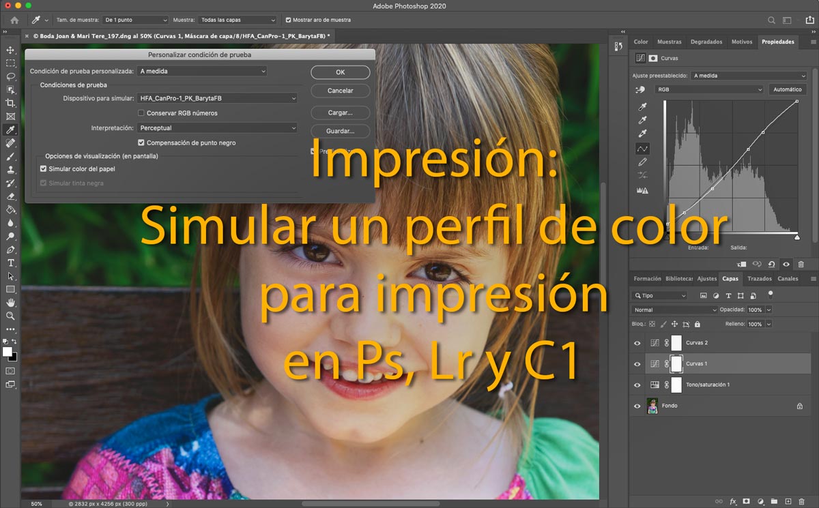Switch to the Trazados tab
The image size is (819, 508).
[759, 279]
